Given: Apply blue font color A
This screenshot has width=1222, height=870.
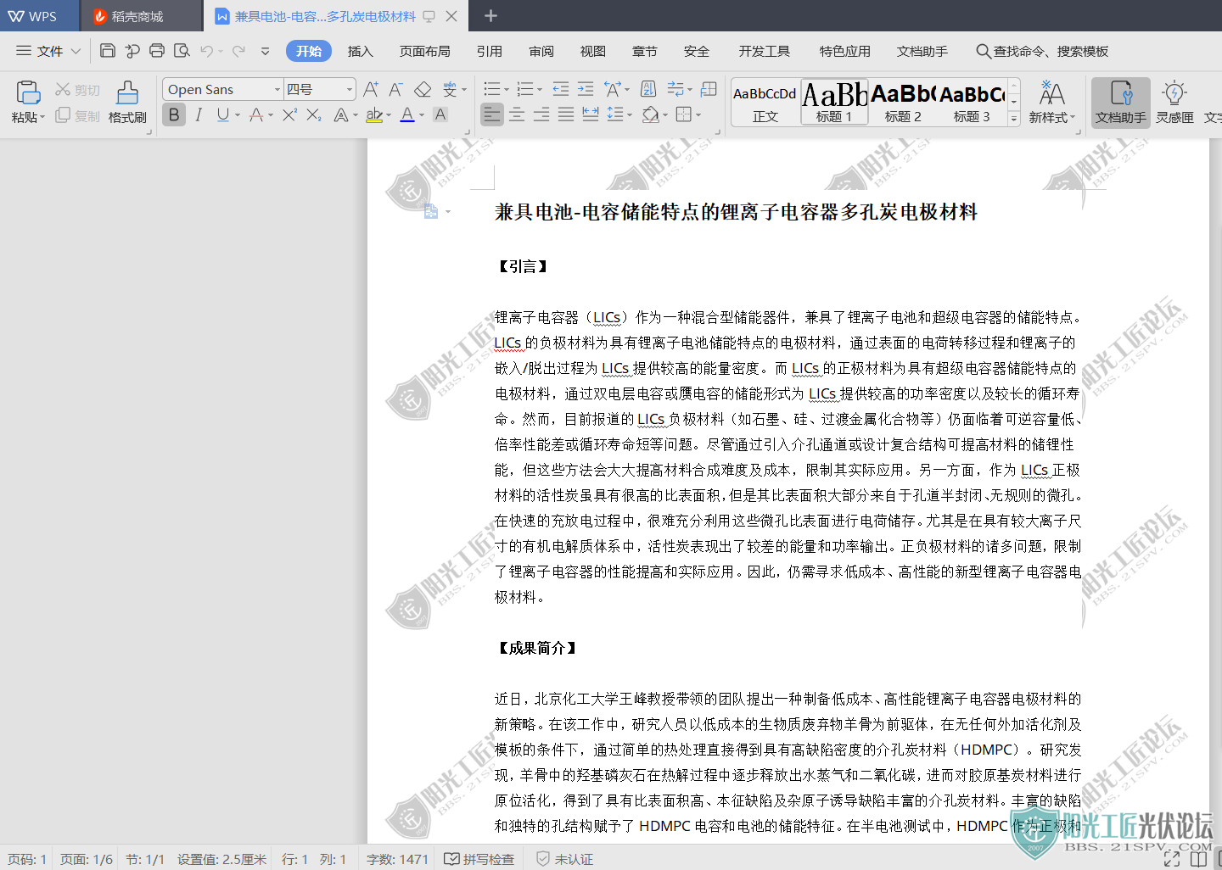Looking at the screenshot, I should coord(407,114).
